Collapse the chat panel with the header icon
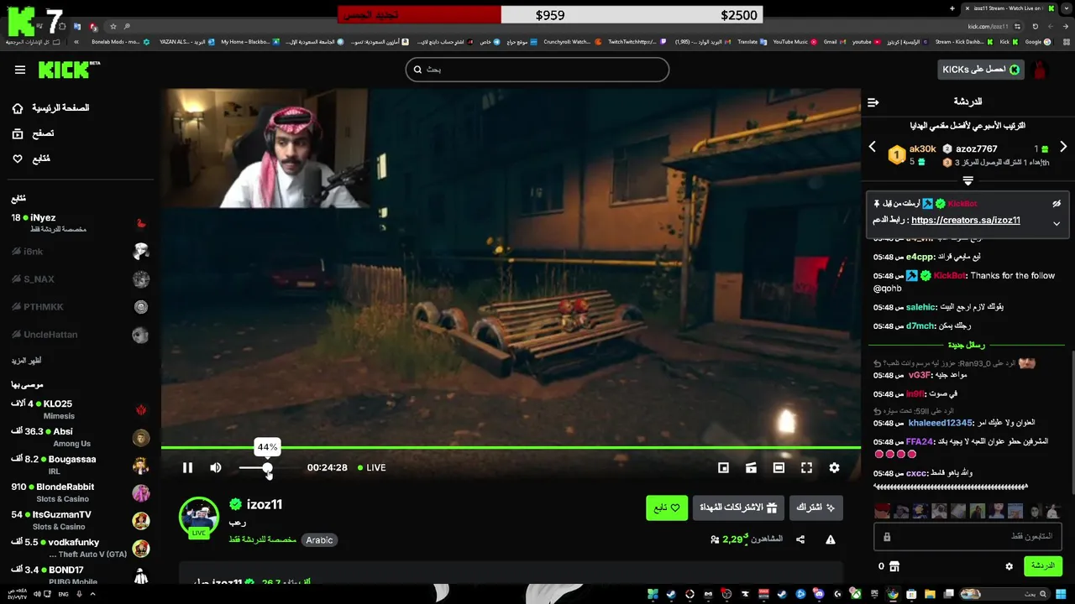 click(873, 102)
